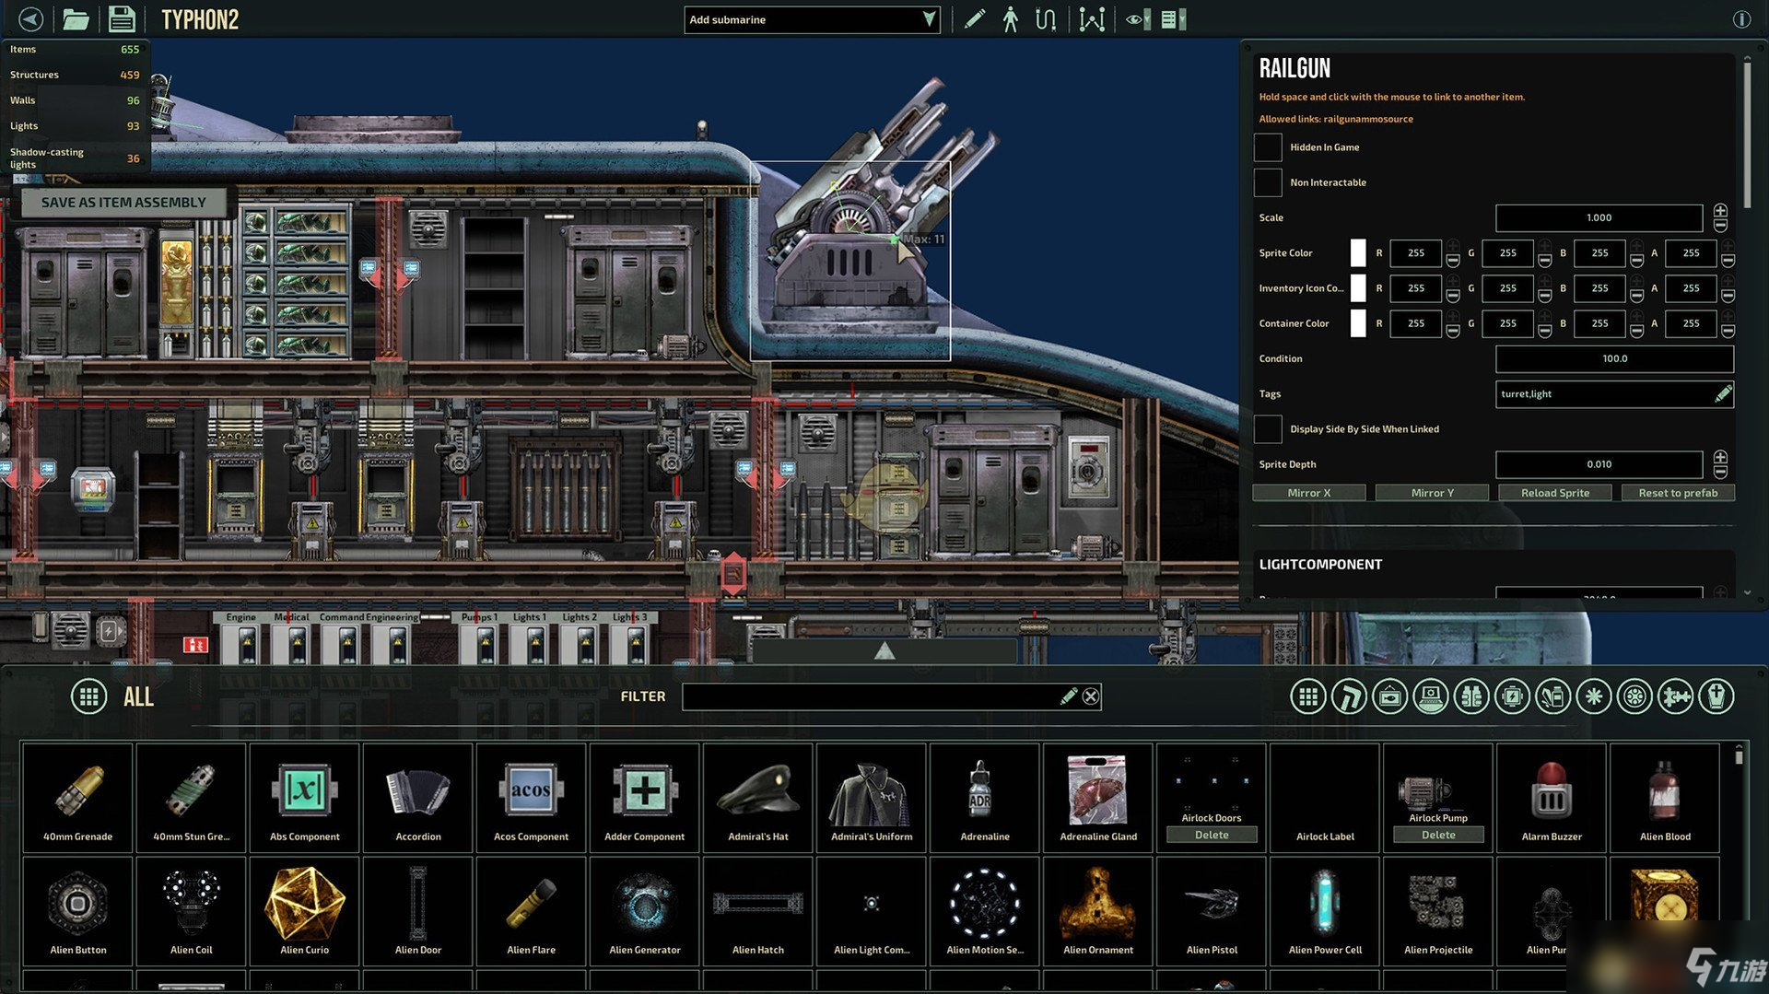The image size is (1769, 994).
Task: Pick the Accordion item
Action: (418, 798)
